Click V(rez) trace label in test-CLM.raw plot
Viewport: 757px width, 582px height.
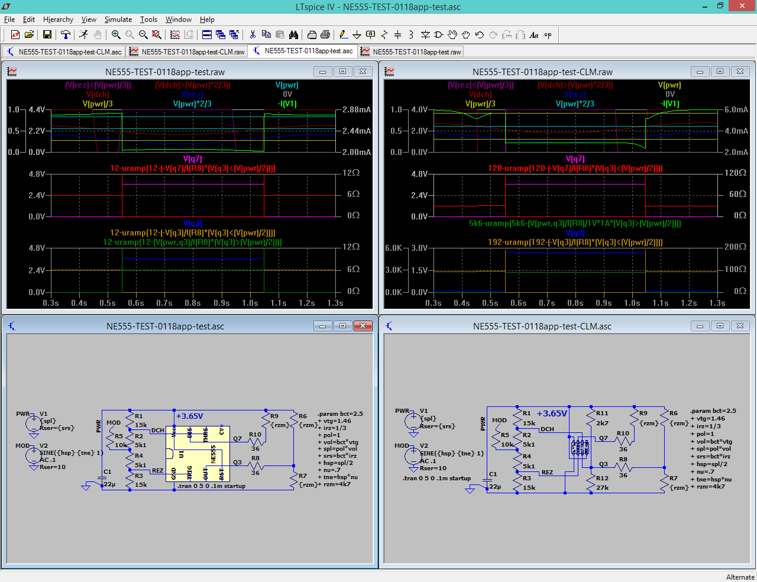(575, 95)
